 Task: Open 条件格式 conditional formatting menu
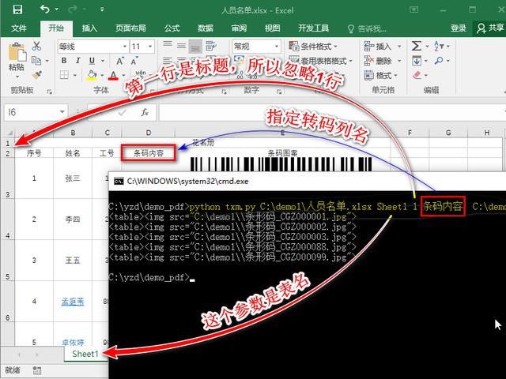(x=313, y=47)
